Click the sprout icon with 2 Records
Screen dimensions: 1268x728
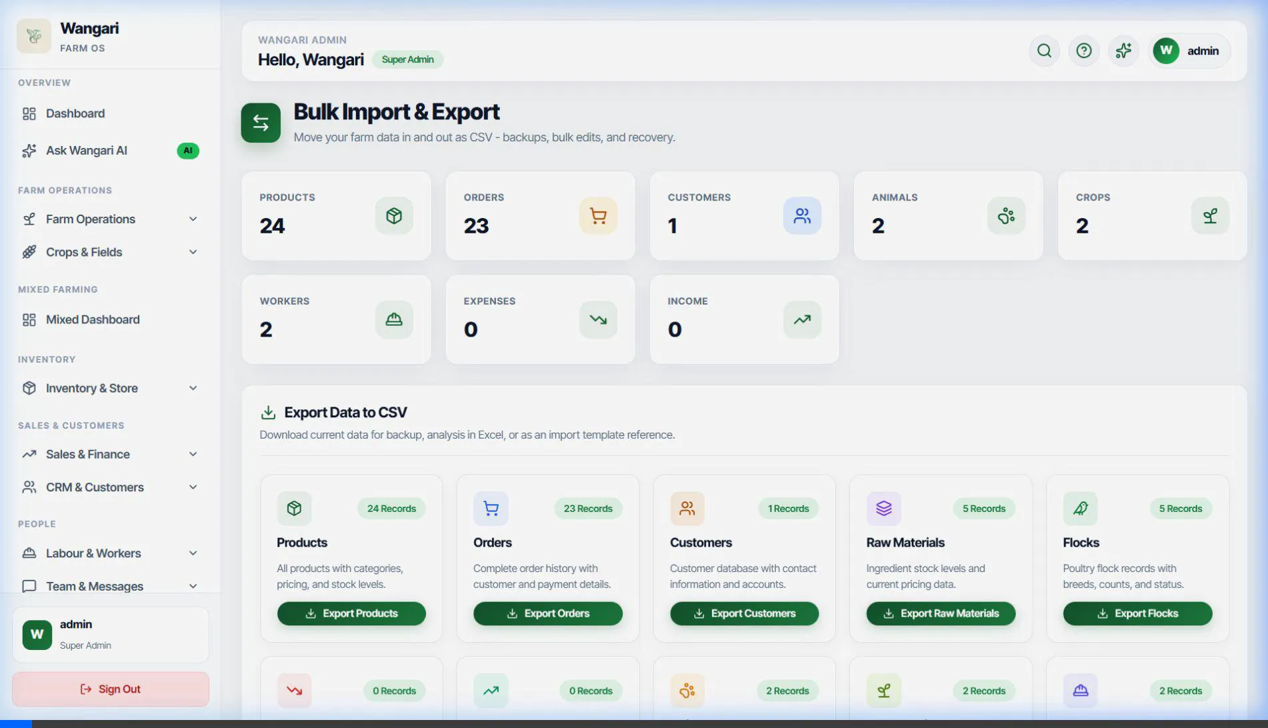883,691
